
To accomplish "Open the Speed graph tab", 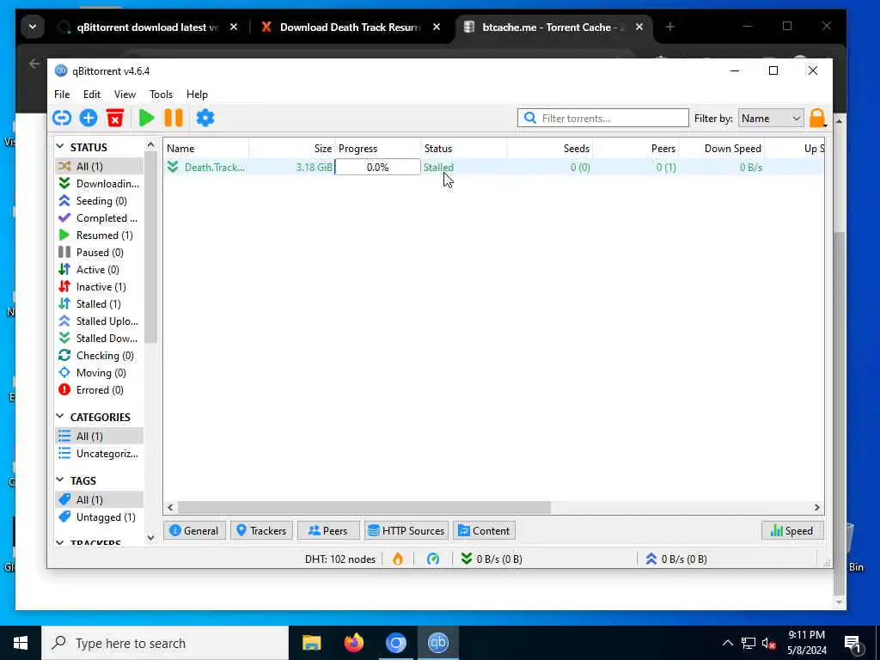I will click(791, 530).
